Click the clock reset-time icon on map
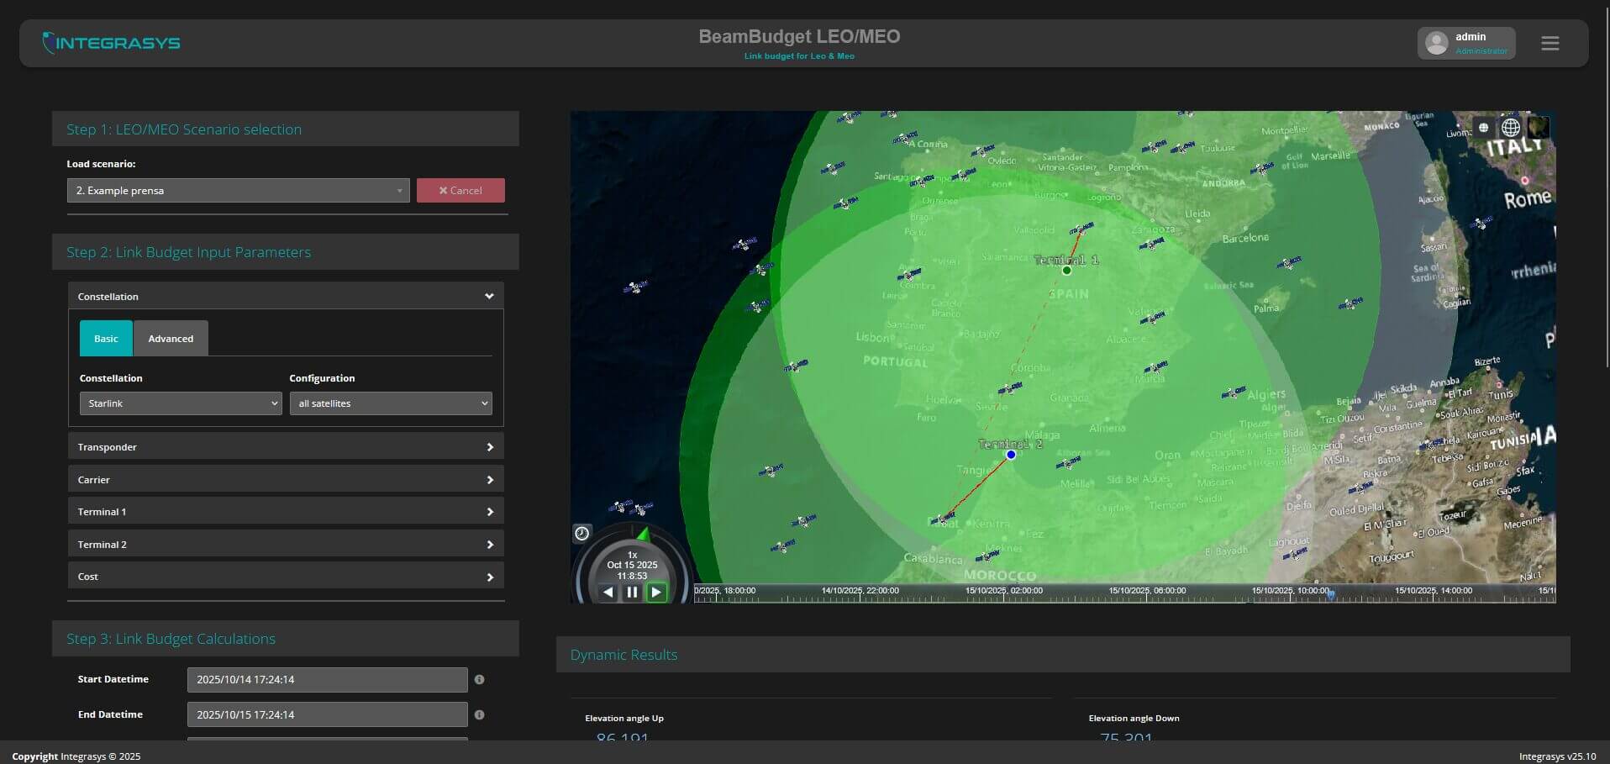The width and height of the screenshot is (1610, 764). tap(581, 533)
